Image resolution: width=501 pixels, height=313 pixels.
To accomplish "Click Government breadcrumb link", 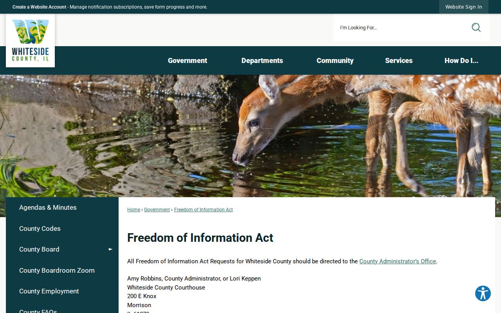I will 157,210.
